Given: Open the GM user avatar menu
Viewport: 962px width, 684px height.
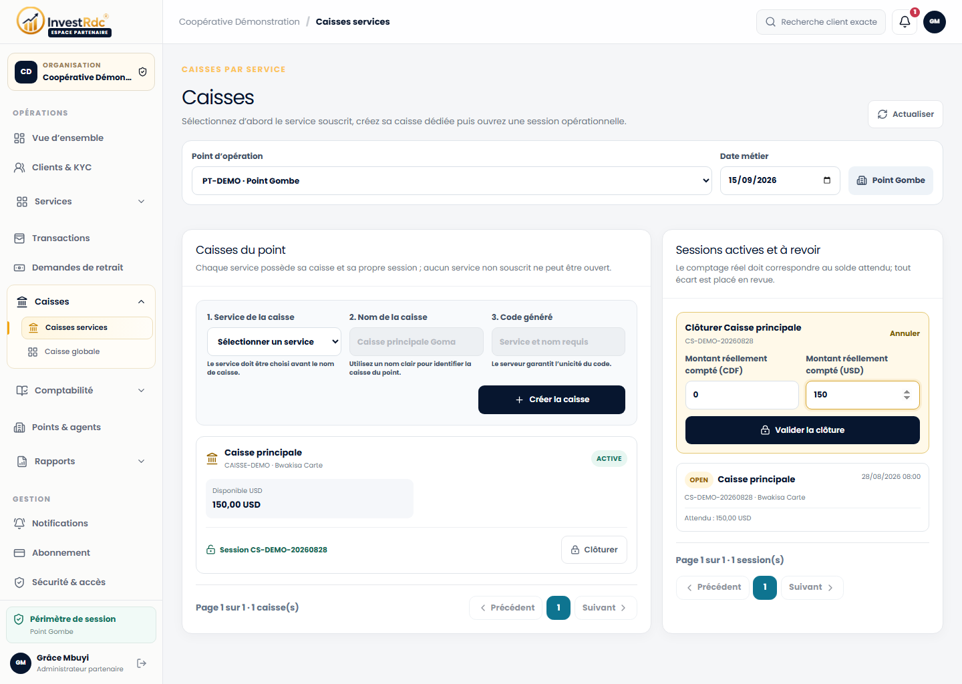Looking at the screenshot, I should pos(935,22).
